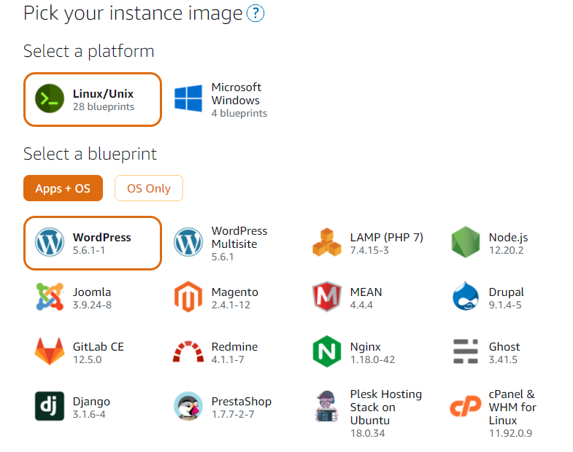
Task: Choose the Joomla logo icon
Action: coord(50,297)
